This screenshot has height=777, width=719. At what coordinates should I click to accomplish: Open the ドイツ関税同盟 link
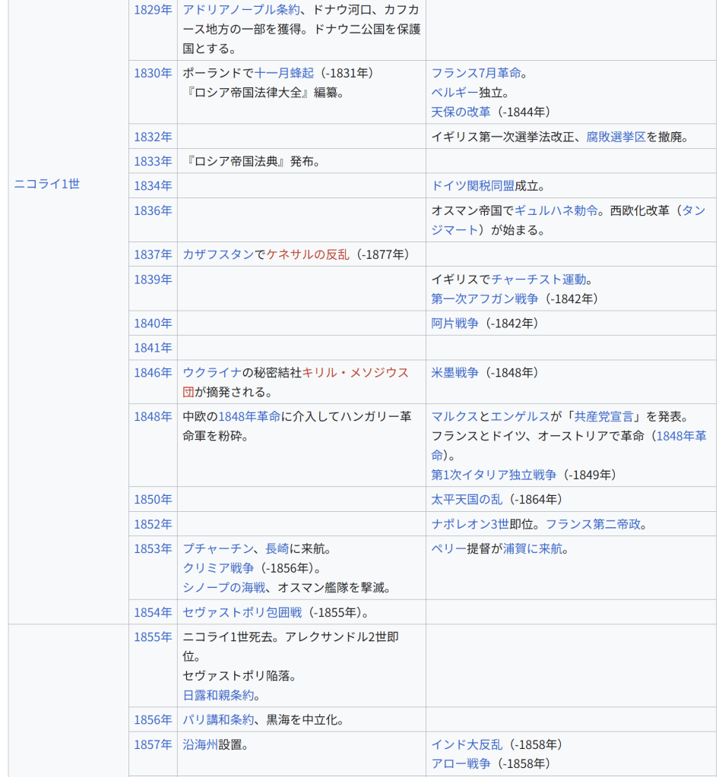(473, 185)
